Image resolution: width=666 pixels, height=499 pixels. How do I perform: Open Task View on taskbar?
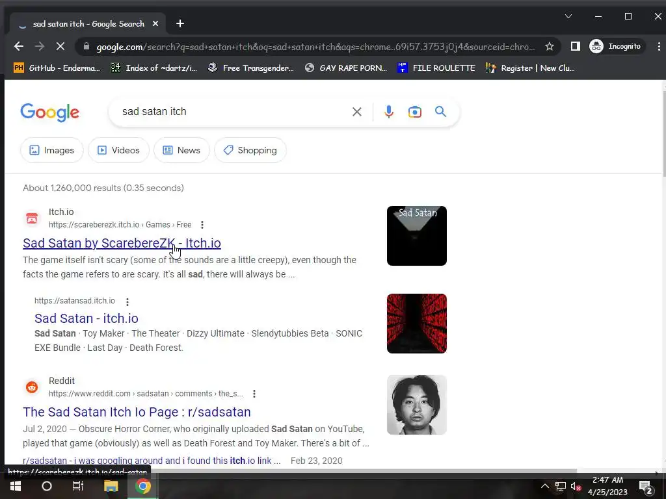tap(78, 486)
